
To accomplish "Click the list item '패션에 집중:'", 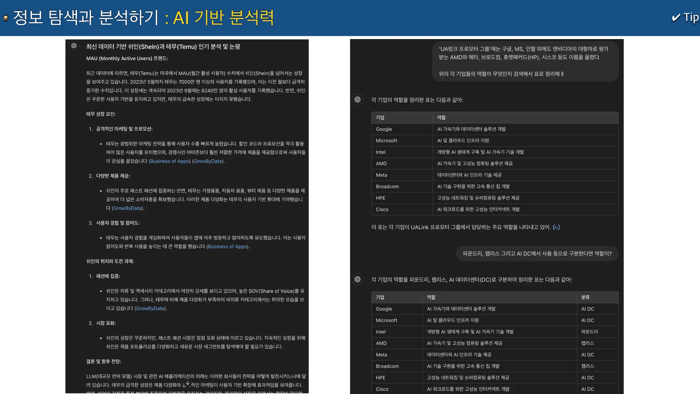I will point(108,276).
